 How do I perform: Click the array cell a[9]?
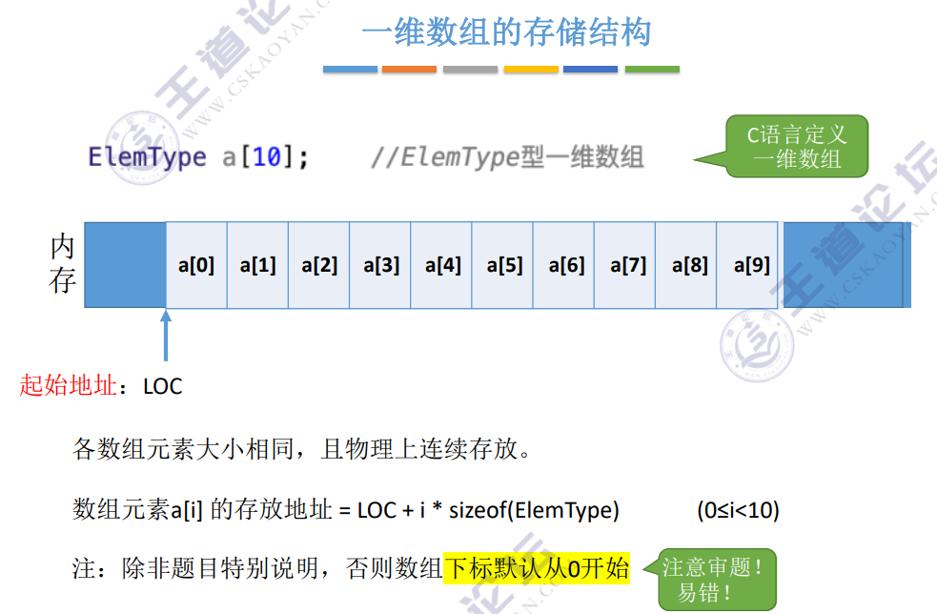[x=747, y=265]
